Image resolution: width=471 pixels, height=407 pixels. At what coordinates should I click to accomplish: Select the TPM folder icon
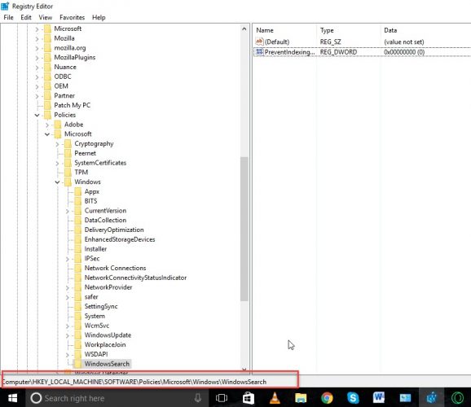[x=68, y=173]
